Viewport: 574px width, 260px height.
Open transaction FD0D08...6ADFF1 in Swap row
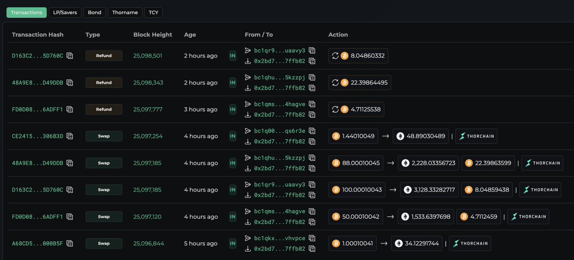37,217
